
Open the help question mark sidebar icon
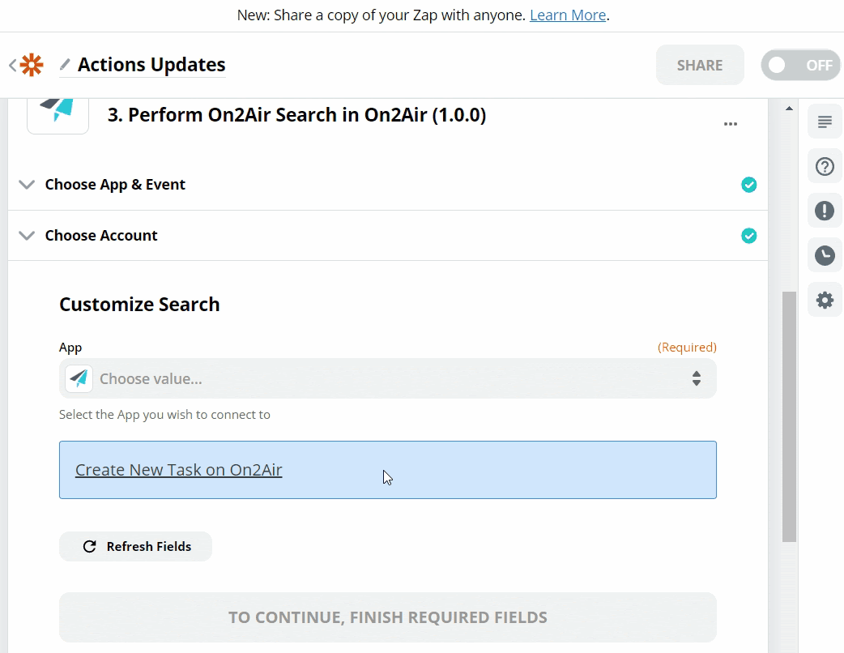click(825, 167)
